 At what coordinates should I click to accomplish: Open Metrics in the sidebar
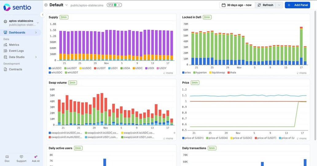14,45
